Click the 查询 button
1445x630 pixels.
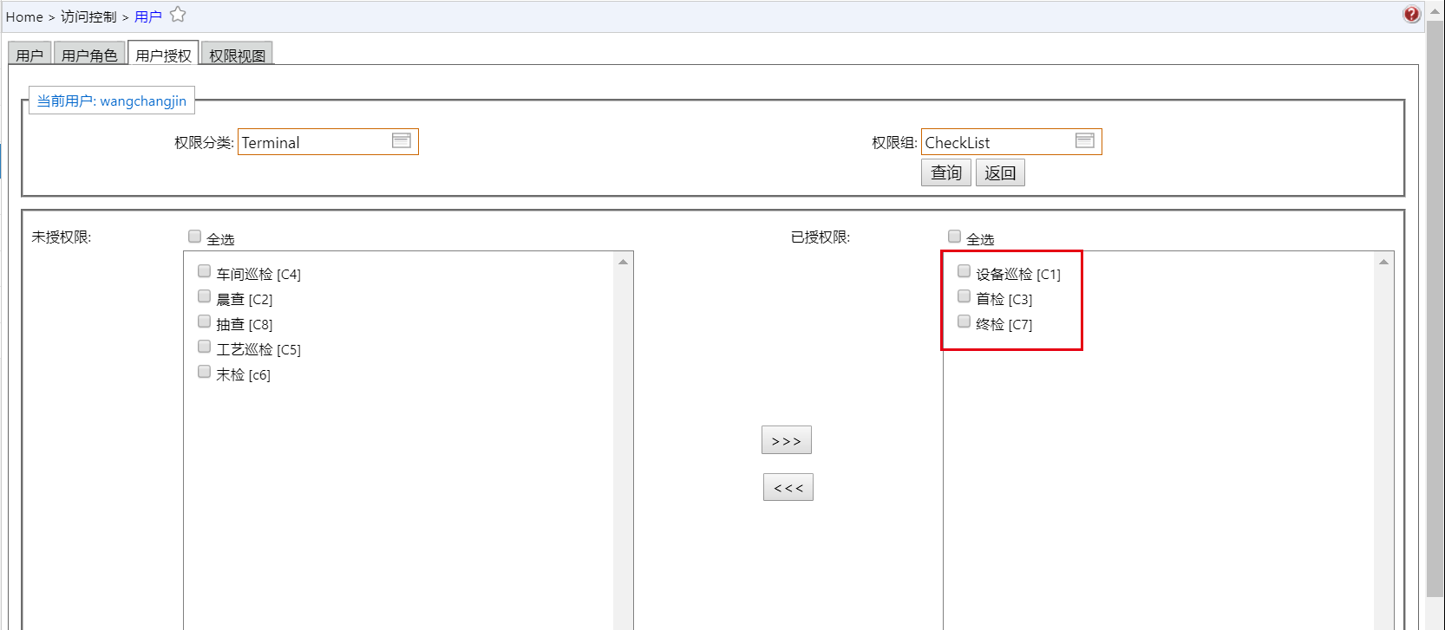click(946, 172)
